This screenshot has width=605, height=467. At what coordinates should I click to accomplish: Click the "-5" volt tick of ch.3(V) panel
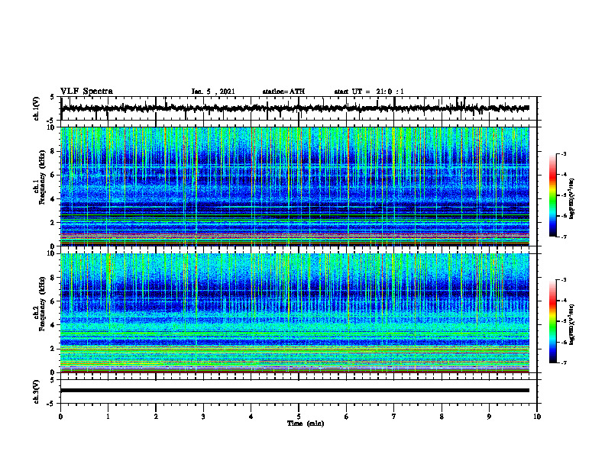(51, 404)
